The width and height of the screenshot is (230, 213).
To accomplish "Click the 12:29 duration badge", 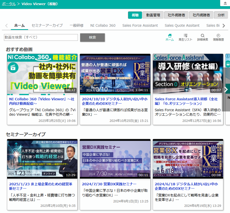I will [x=70, y=175].
